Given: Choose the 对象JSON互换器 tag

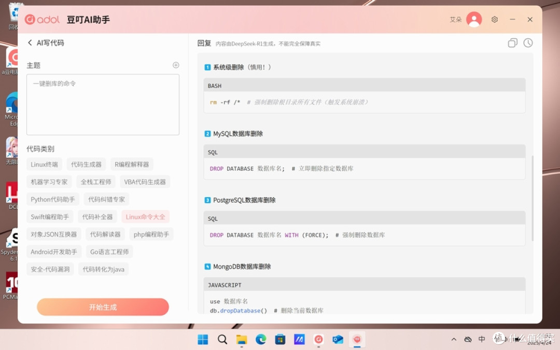Looking at the screenshot, I should 53,234.
